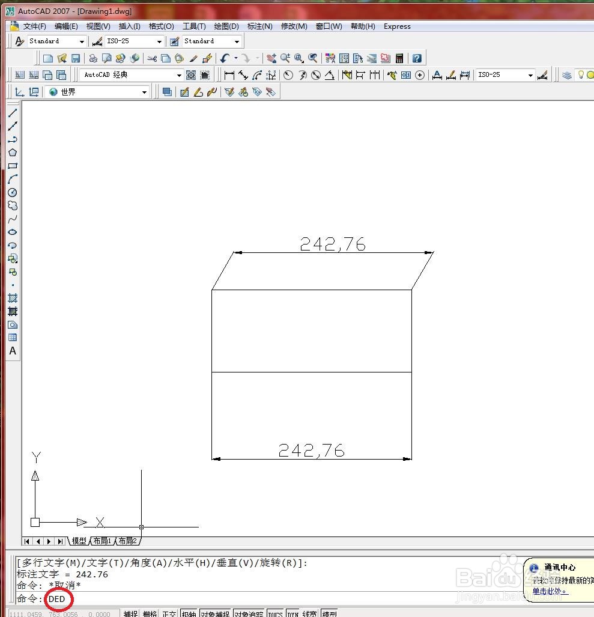Toggle 正交 (Ortho) mode in status bar

169,613
